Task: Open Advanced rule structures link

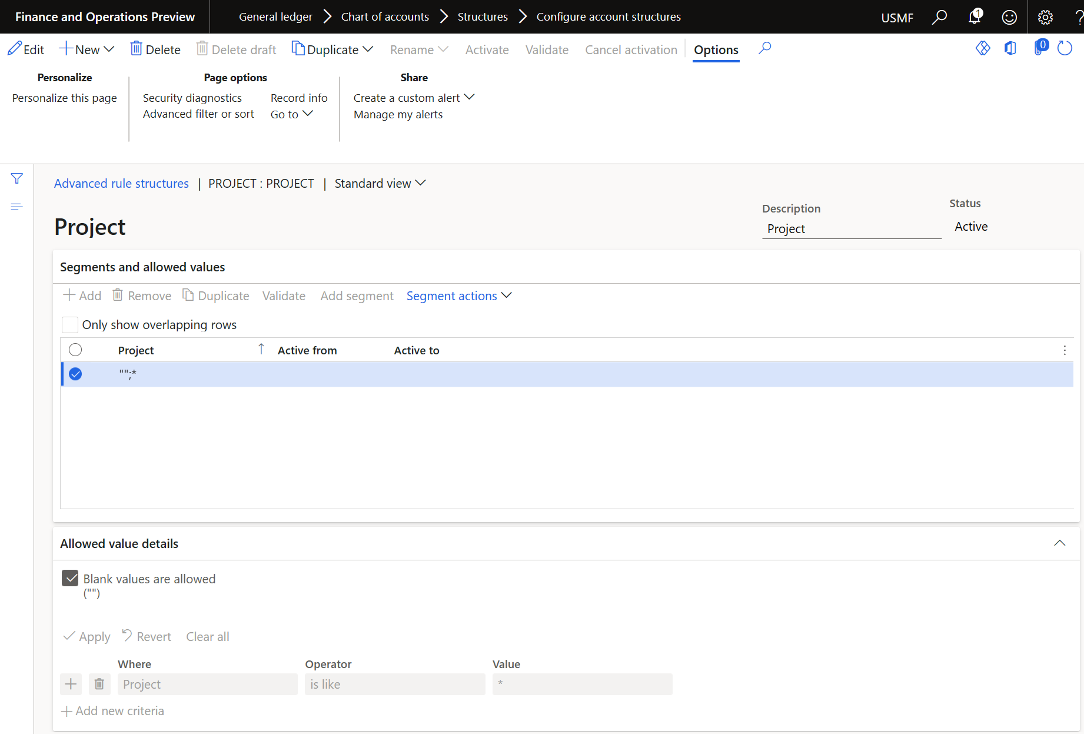Action: [121, 184]
